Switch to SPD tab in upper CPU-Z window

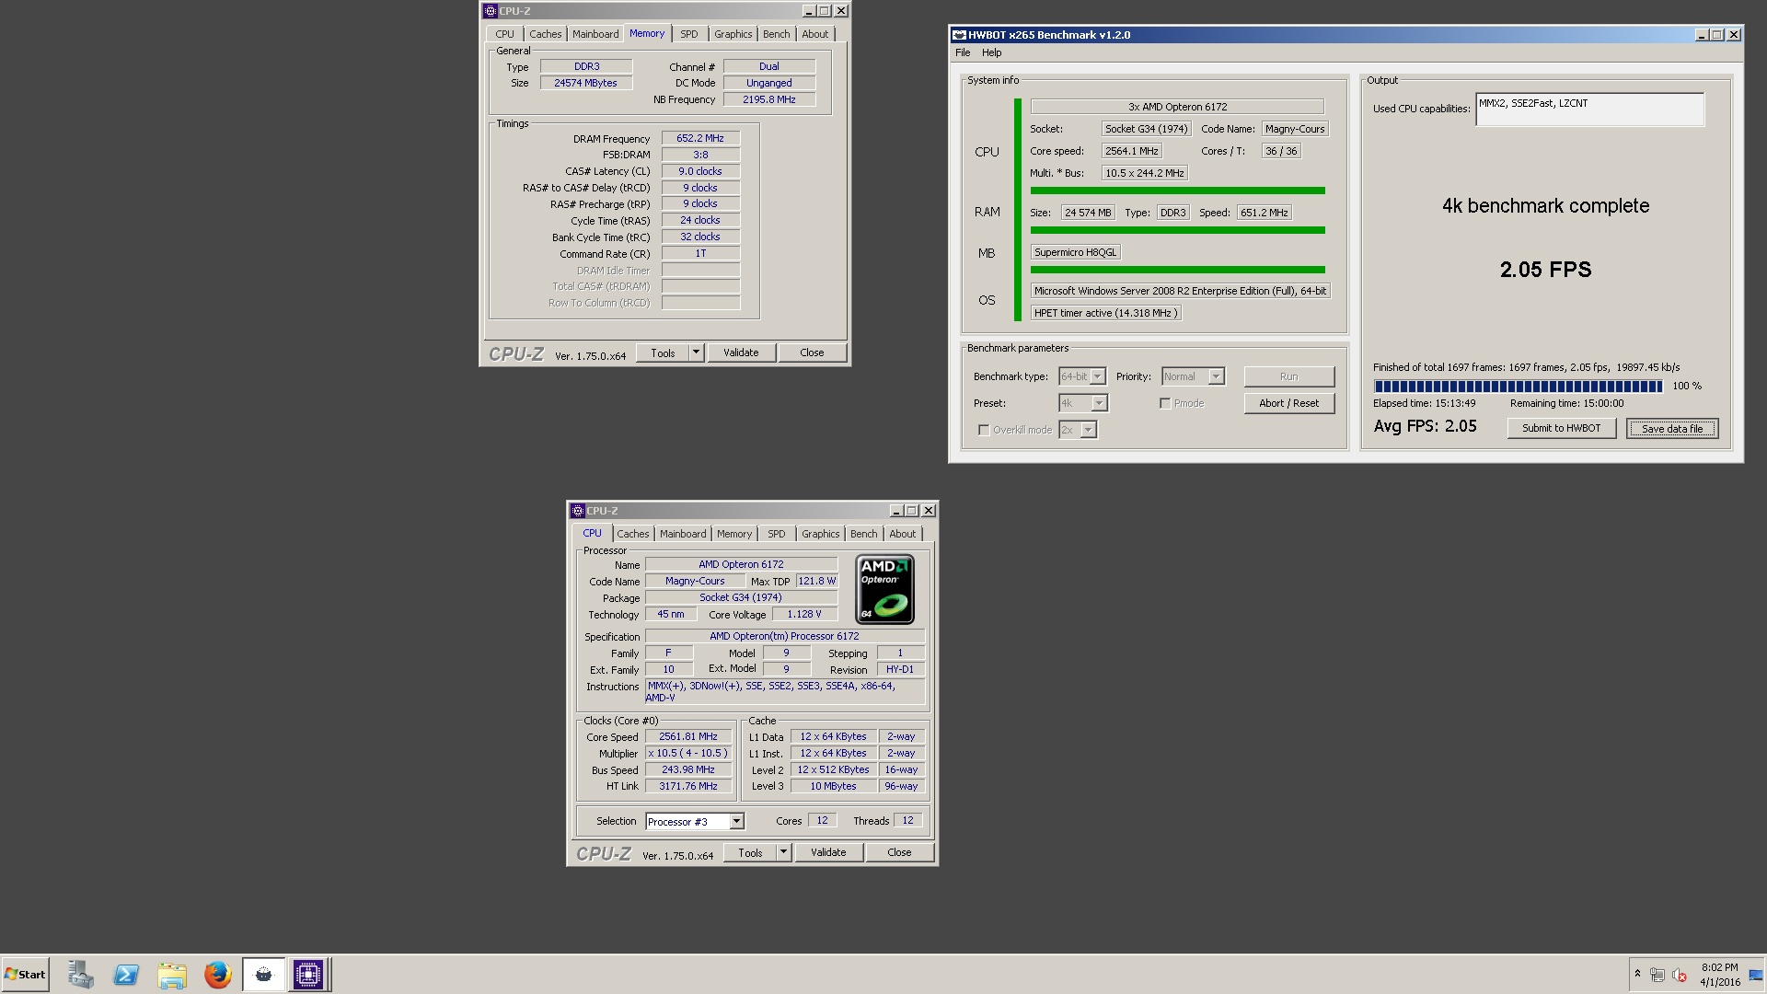689,34
